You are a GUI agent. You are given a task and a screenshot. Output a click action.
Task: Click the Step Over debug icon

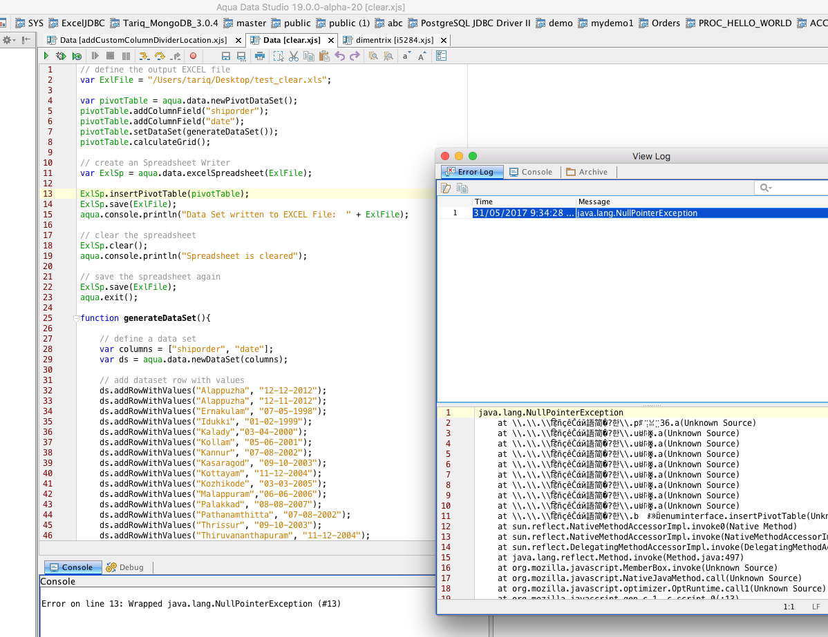160,56
